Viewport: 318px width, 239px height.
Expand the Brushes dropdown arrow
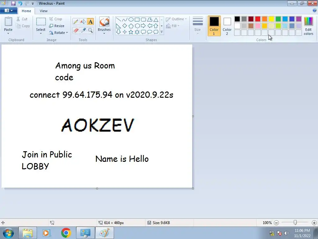coord(104,34)
